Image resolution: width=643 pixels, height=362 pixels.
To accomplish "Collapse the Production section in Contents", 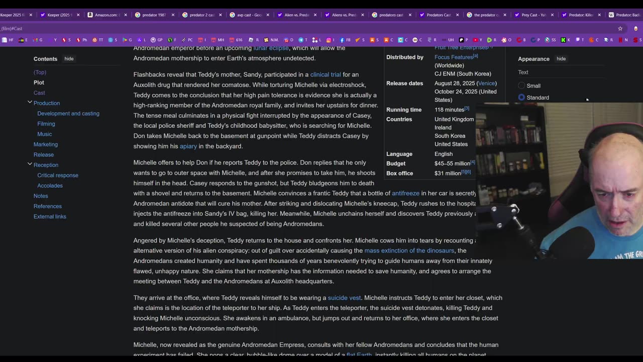I will click(x=30, y=102).
